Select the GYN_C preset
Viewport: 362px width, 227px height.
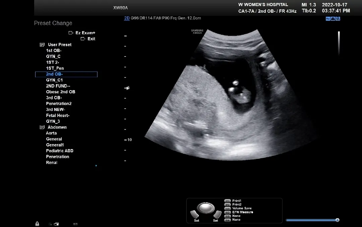point(53,56)
